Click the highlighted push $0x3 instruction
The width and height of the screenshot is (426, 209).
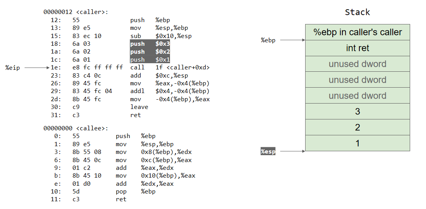(150, 44)
